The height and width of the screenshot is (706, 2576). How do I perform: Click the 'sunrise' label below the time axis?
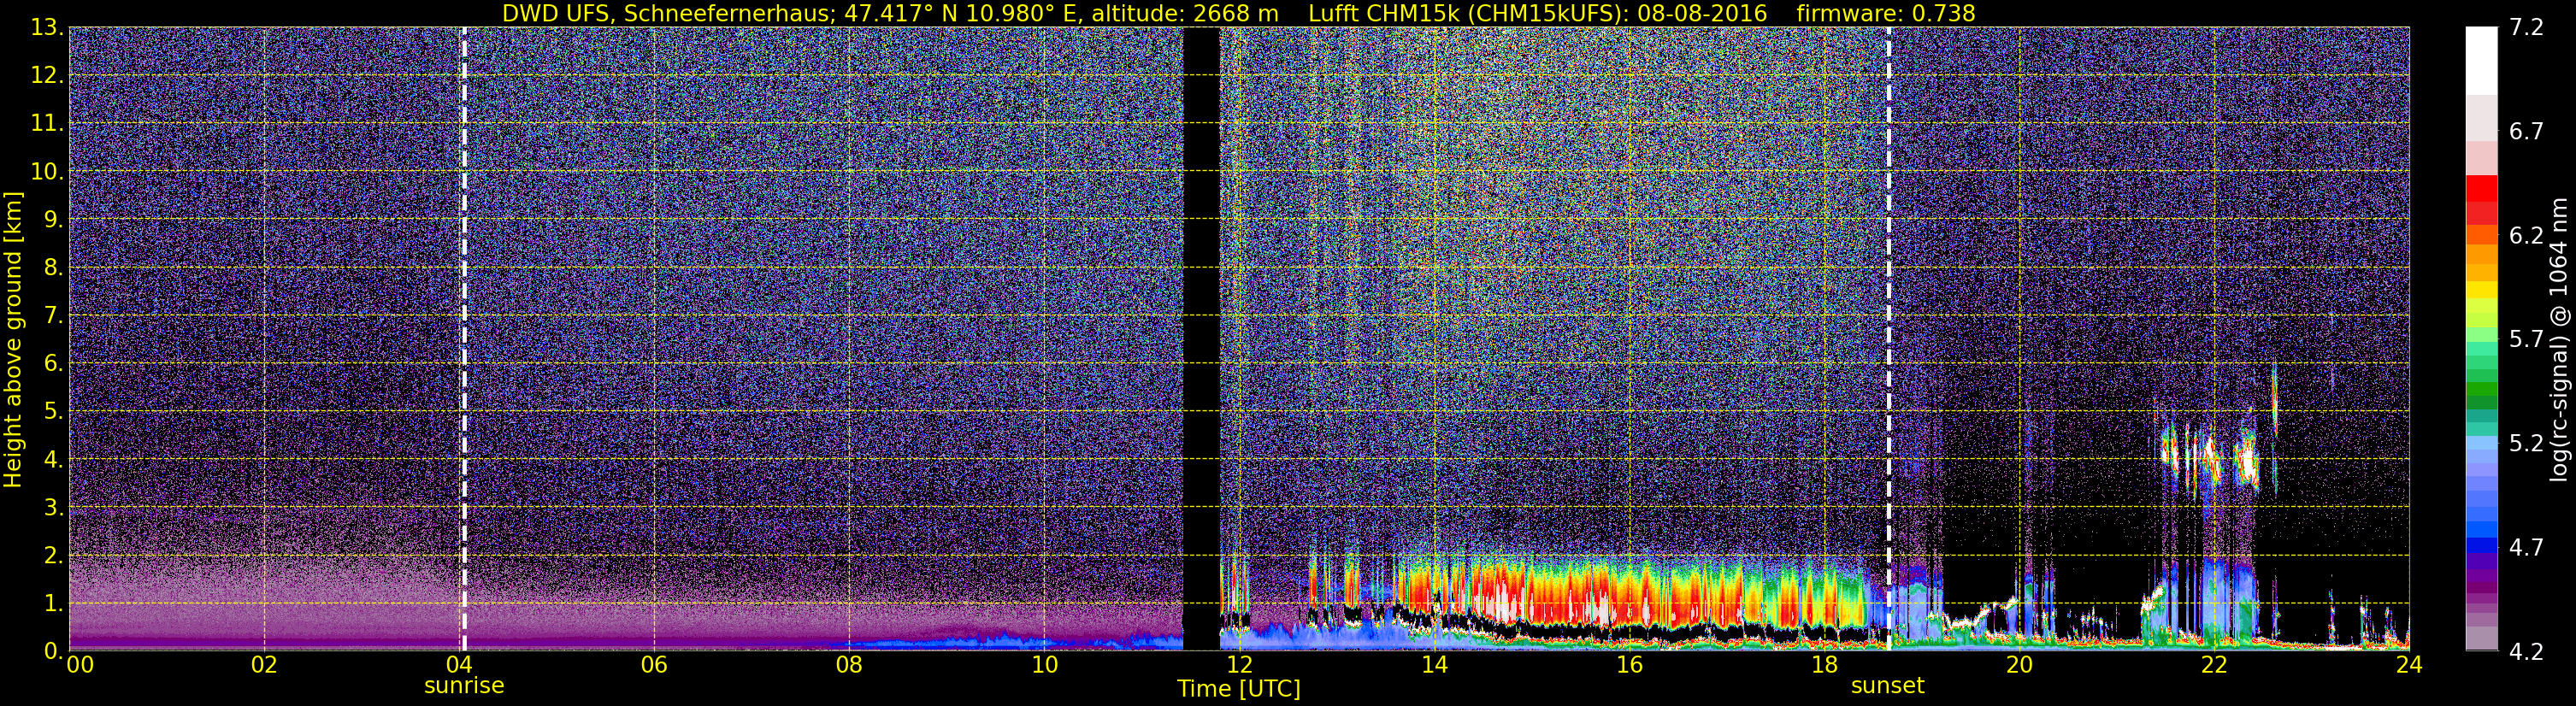(464, 686)
